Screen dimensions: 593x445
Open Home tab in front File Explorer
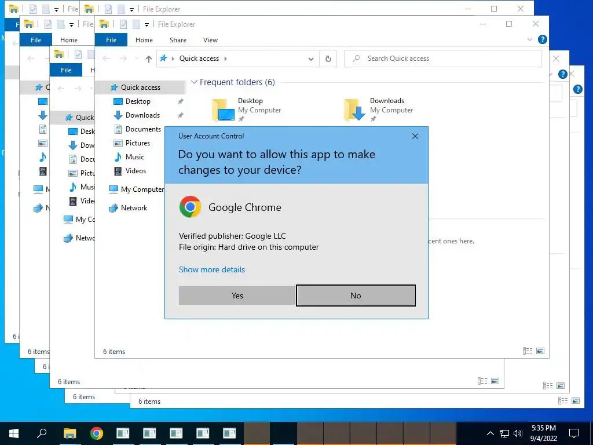point(144,40)
